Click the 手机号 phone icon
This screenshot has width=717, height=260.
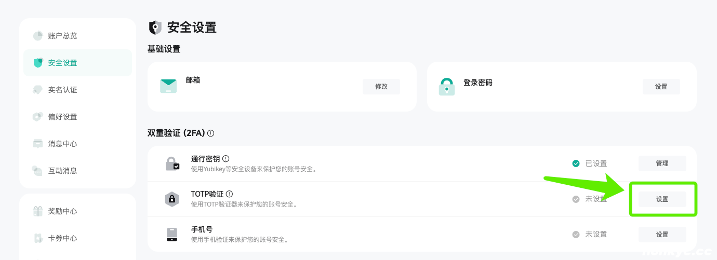coord(172,234)
